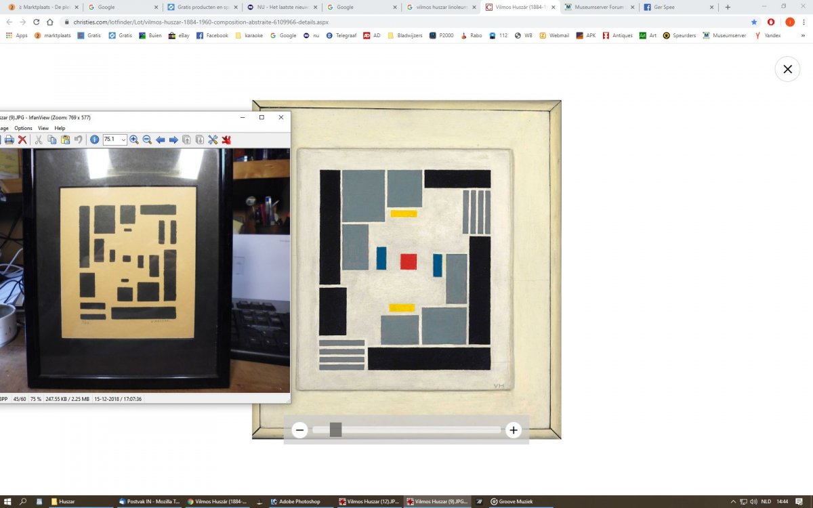This screenshot has width=813, height=508.
Task: Click the browser home icon
Action: coord(50,22)
